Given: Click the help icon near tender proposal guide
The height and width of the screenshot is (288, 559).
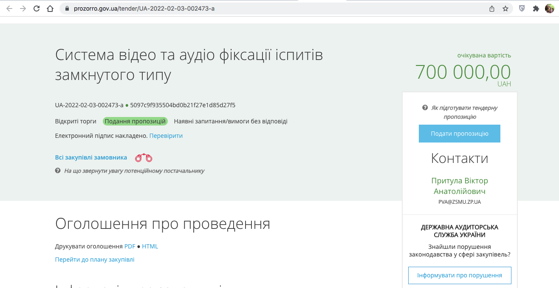Looking at the screenshot, I should click(x=425, y=108).
